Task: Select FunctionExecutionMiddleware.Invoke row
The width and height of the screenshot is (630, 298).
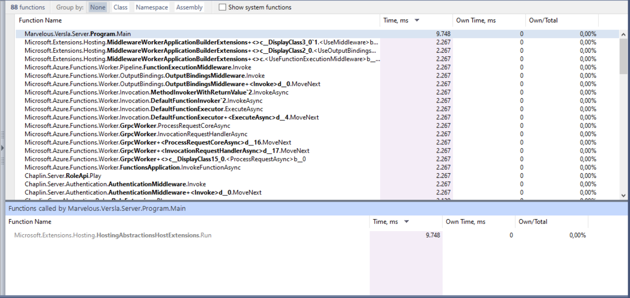Action: coord(317,67)
